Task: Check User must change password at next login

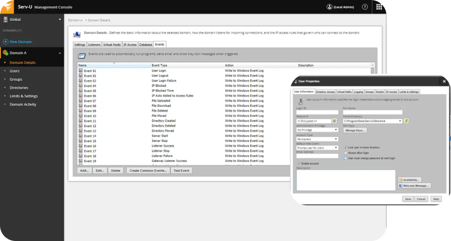Action: (346, 158)
